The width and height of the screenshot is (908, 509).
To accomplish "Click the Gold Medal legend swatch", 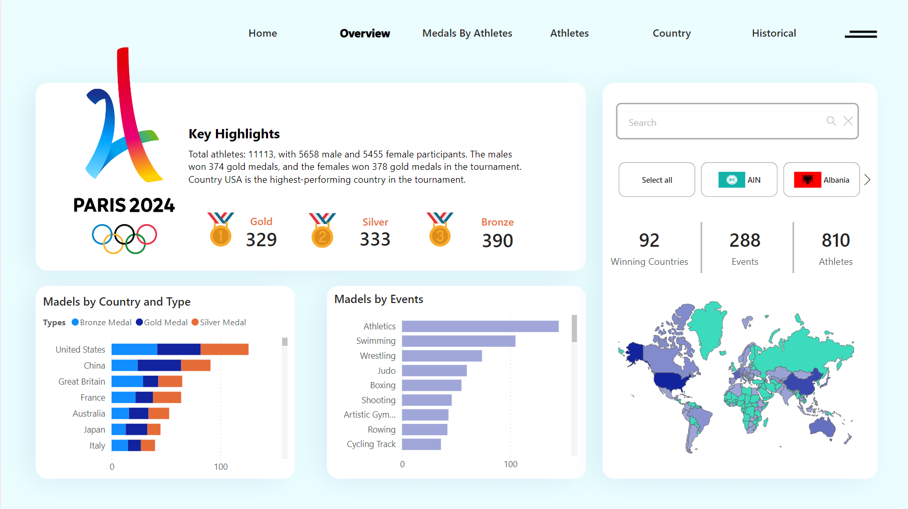I will 139,322.
